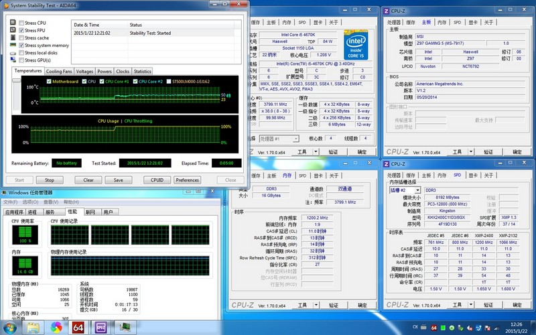Screen dimensions: 536x335
Task: Hide the Motherboard temperature line
Action: pyautogui.click(x=49, y=81)
